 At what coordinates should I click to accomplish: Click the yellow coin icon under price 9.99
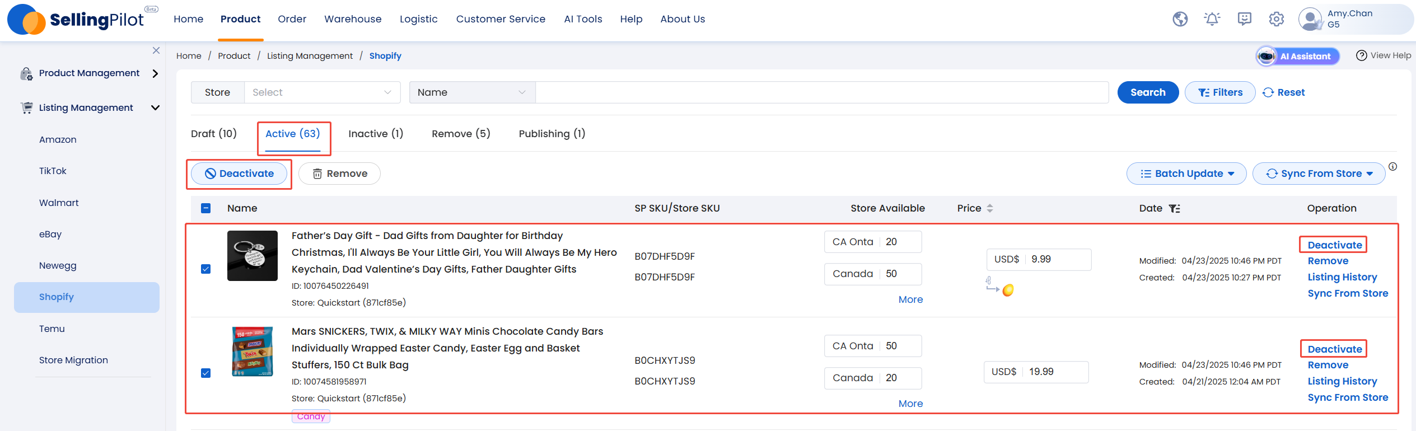[1008, 290]
